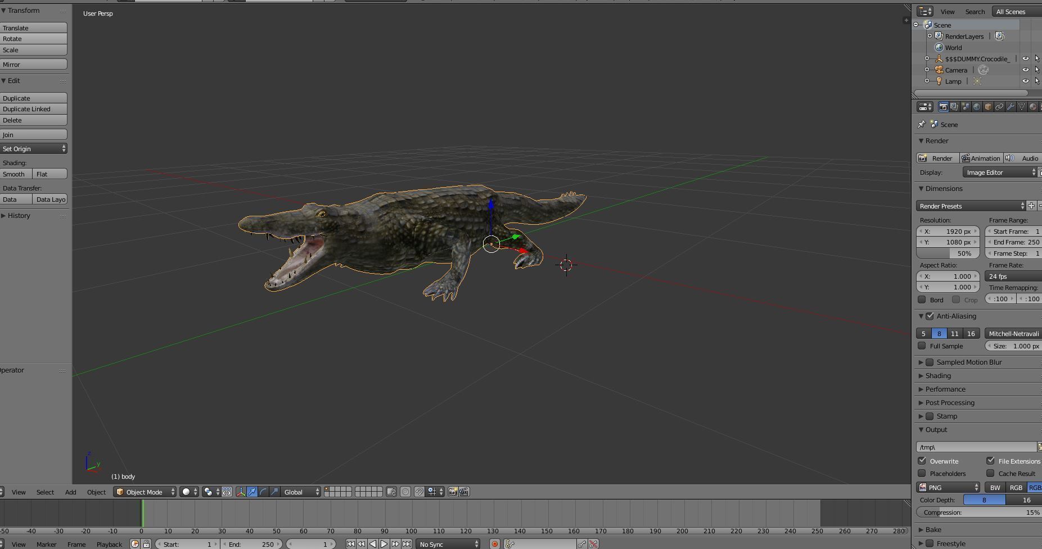Select the Modifiers wrench tab
The image size is (1042, 549).
[1011, 107]
